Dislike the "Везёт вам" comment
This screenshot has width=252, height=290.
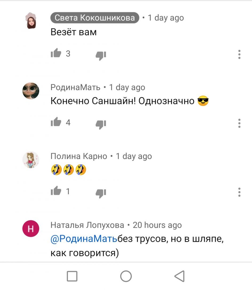coord(101,55)
